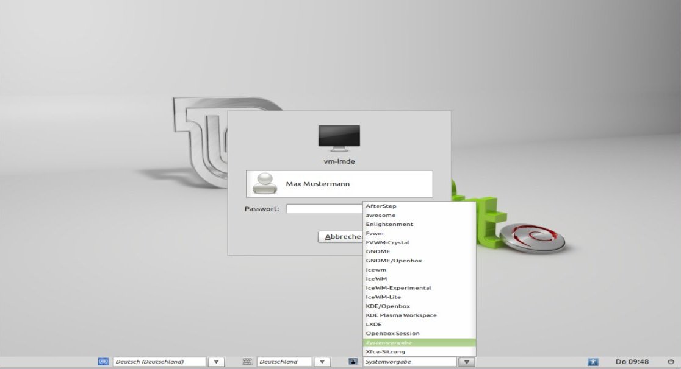Select GNOME session
681x369 pixels.
[419, 251]
